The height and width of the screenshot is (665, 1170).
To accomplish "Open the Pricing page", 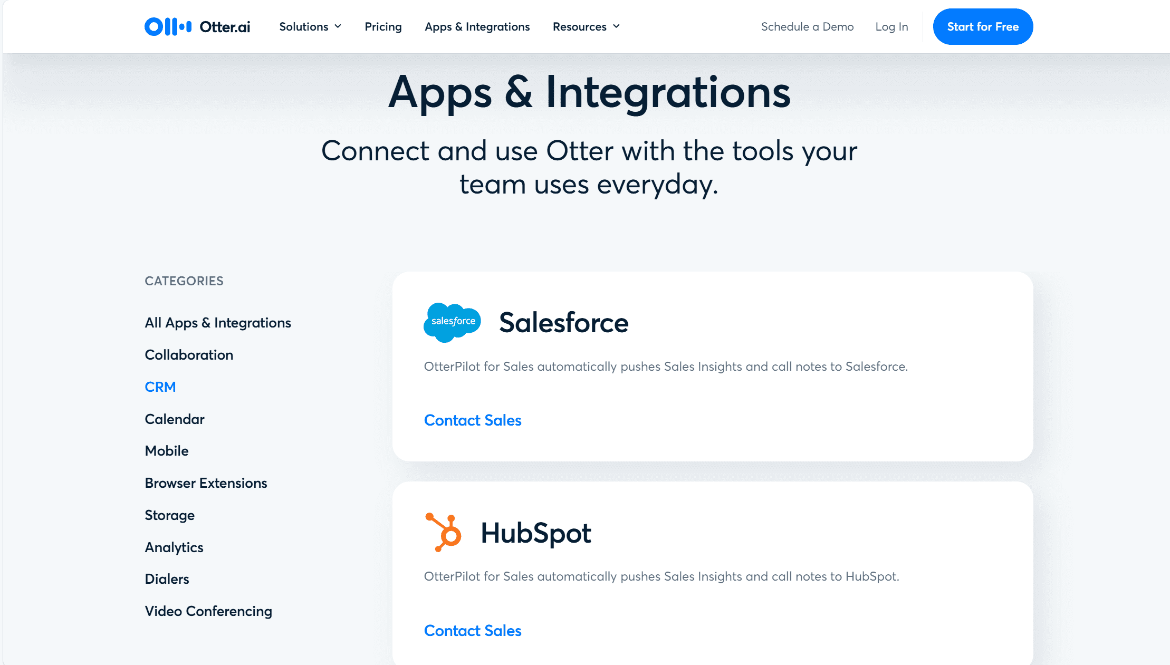I will click(383, 26).
